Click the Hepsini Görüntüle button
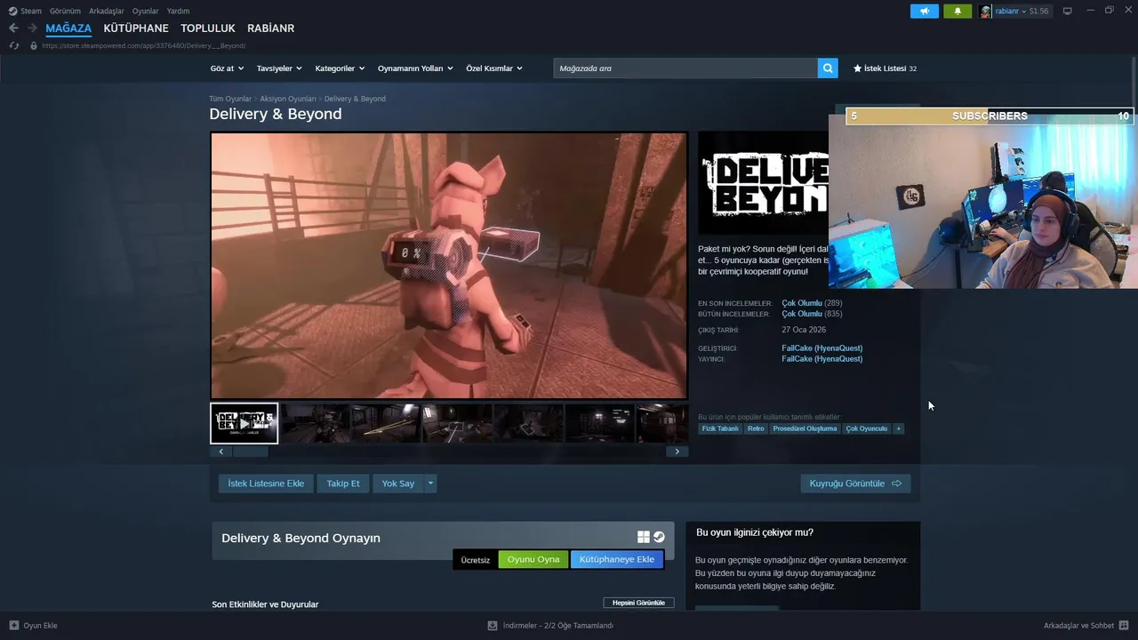The width and height of the screenshot is (1138, 640). (x=638, y=603)
